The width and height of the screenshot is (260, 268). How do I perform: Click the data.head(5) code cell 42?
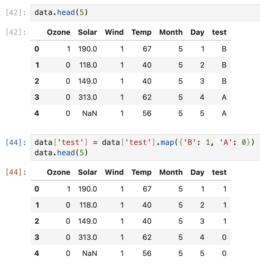pos(145,13)
